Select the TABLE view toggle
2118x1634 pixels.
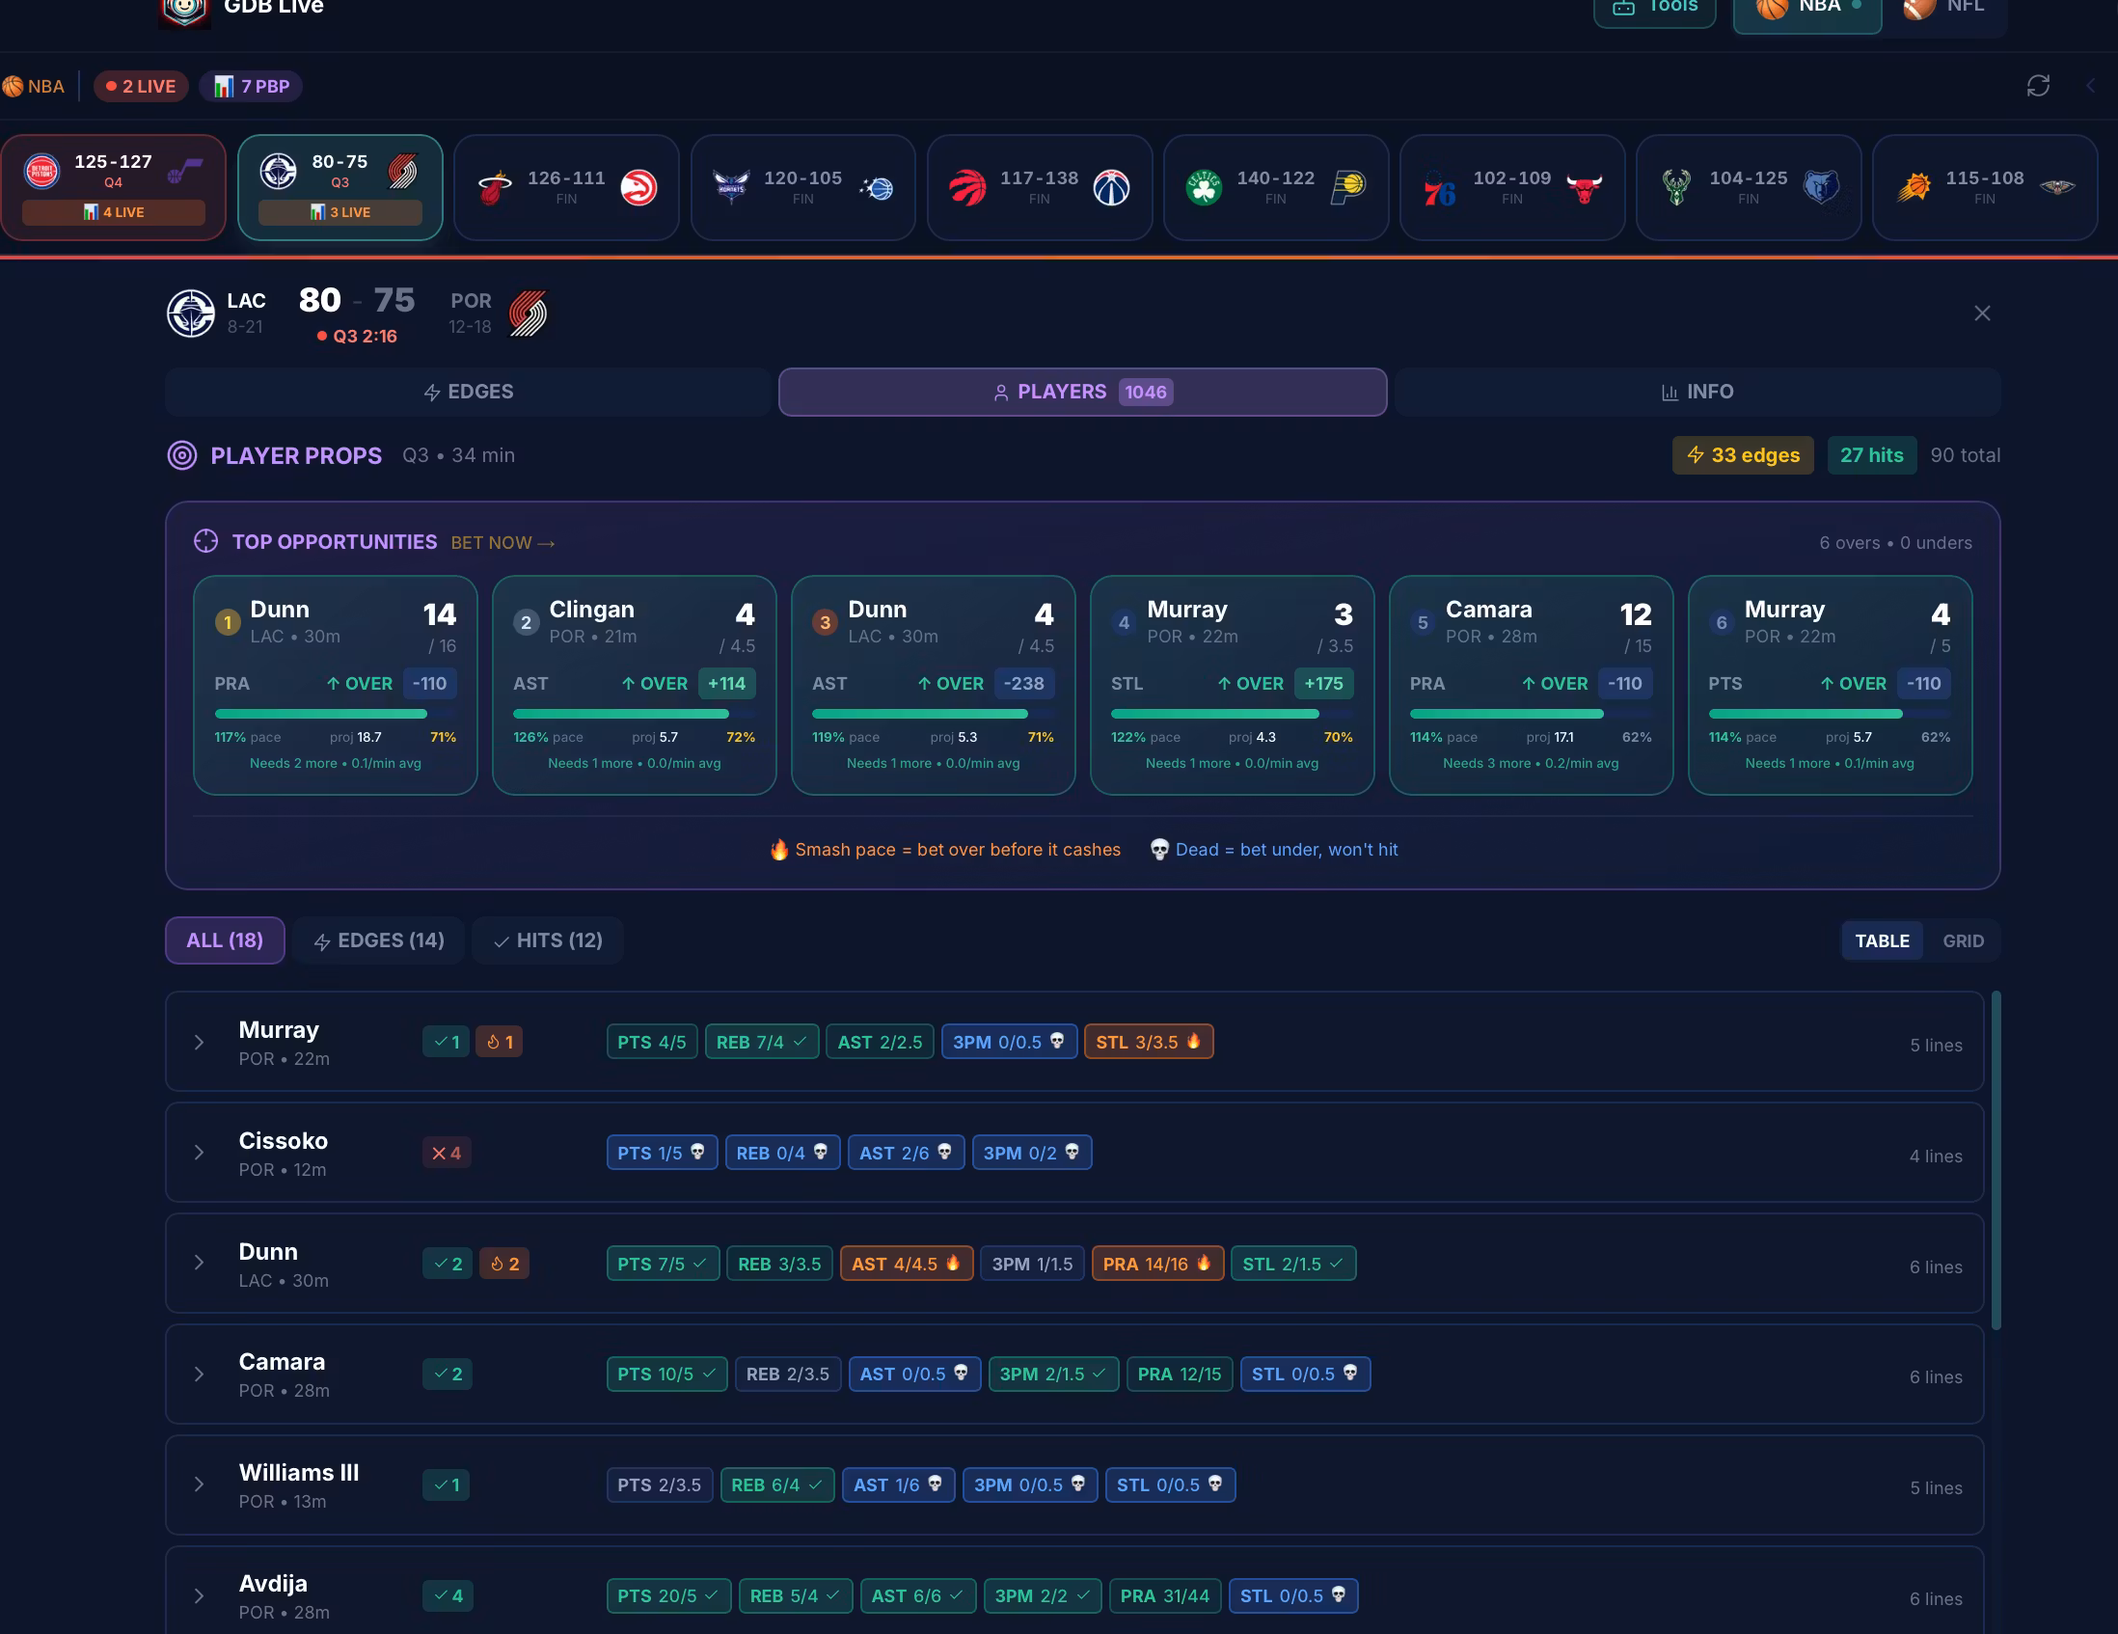point(1882,940)
